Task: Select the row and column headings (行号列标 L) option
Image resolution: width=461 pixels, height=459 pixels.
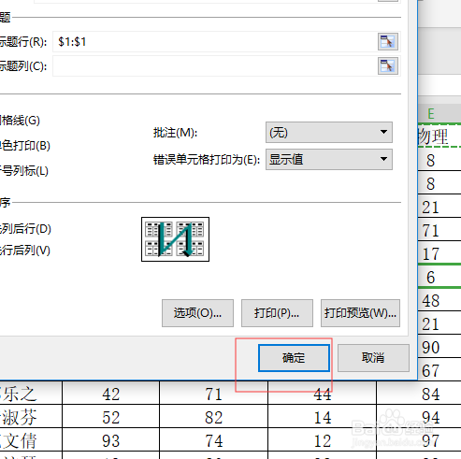Action: pos(24,171)
